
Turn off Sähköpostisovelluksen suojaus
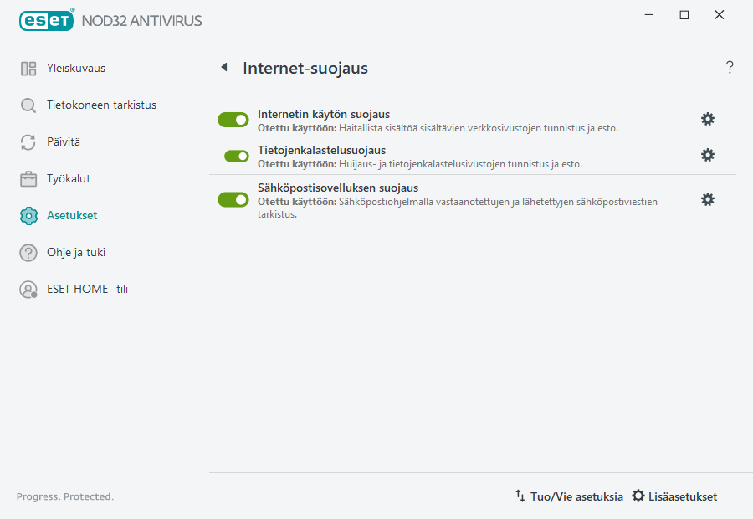233,199
